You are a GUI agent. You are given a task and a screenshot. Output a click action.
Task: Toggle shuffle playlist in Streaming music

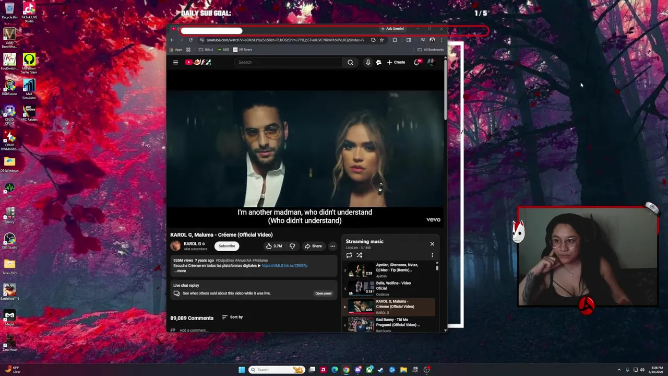(x=360, y=255)
